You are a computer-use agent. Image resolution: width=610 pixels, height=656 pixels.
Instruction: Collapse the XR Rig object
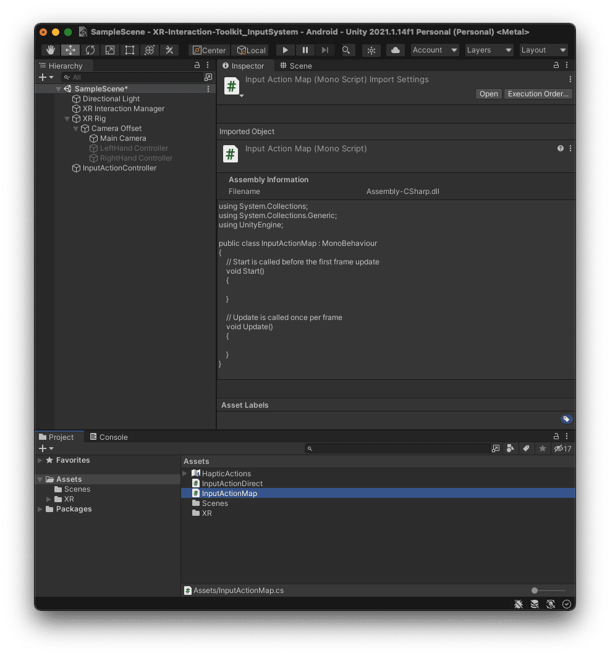(x=67, y=119)
